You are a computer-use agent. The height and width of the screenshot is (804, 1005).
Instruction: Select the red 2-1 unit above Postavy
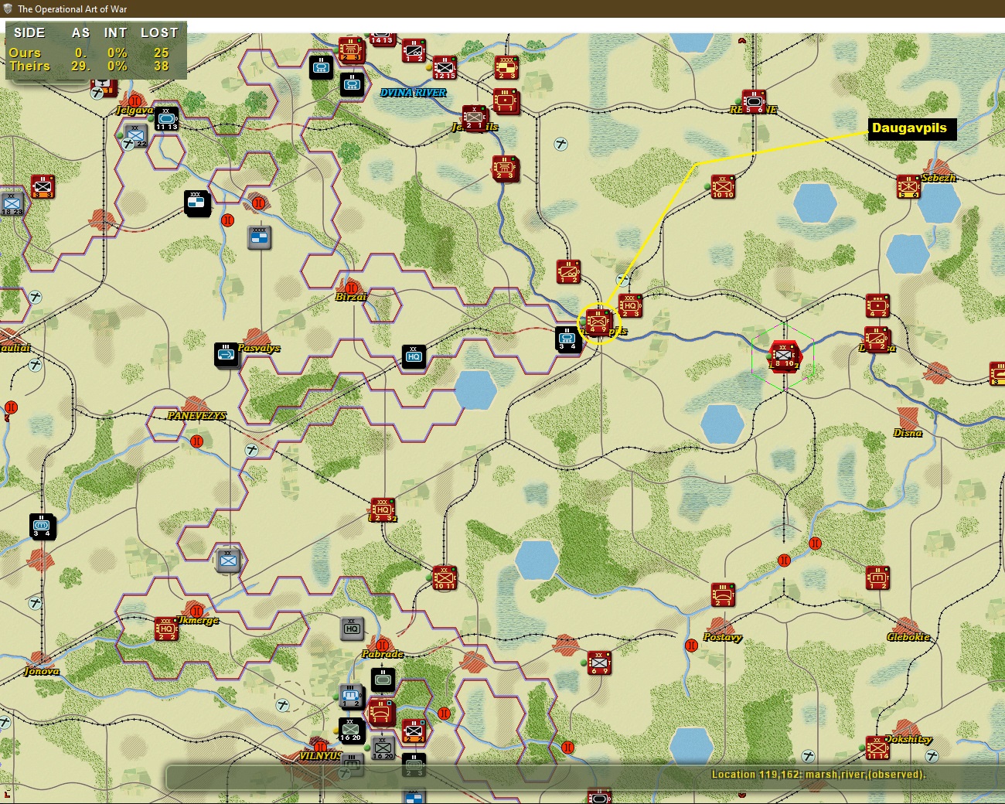pos(723,594)
